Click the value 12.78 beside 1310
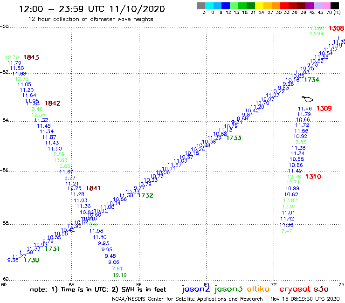This screenshot has height=303, width=345. pyautogui.click(x=294, y=177)
